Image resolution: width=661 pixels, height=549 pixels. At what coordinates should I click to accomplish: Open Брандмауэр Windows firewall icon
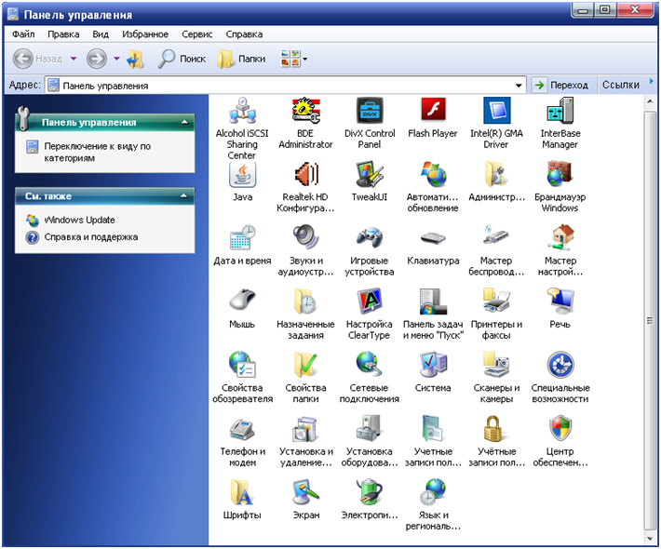tap(560, 176)
